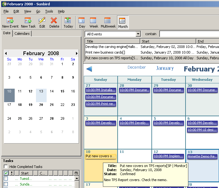Switch to Multiweek view
This screenshot has width=219, height=188.
coord(108,21)
